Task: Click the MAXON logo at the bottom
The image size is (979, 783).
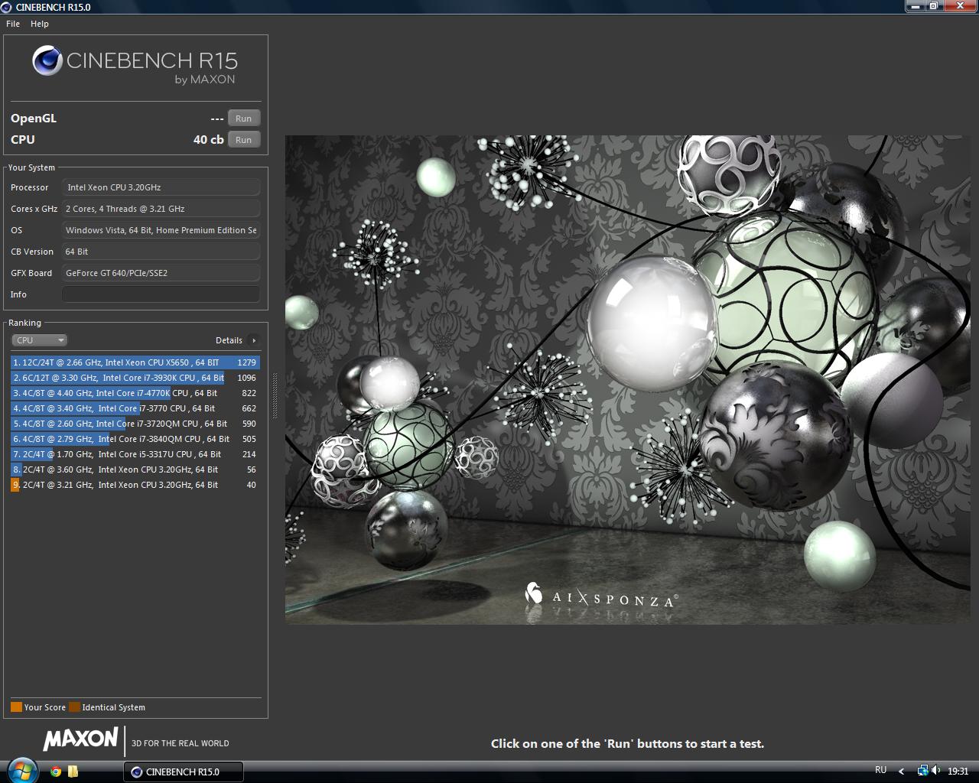Action: 80,739
